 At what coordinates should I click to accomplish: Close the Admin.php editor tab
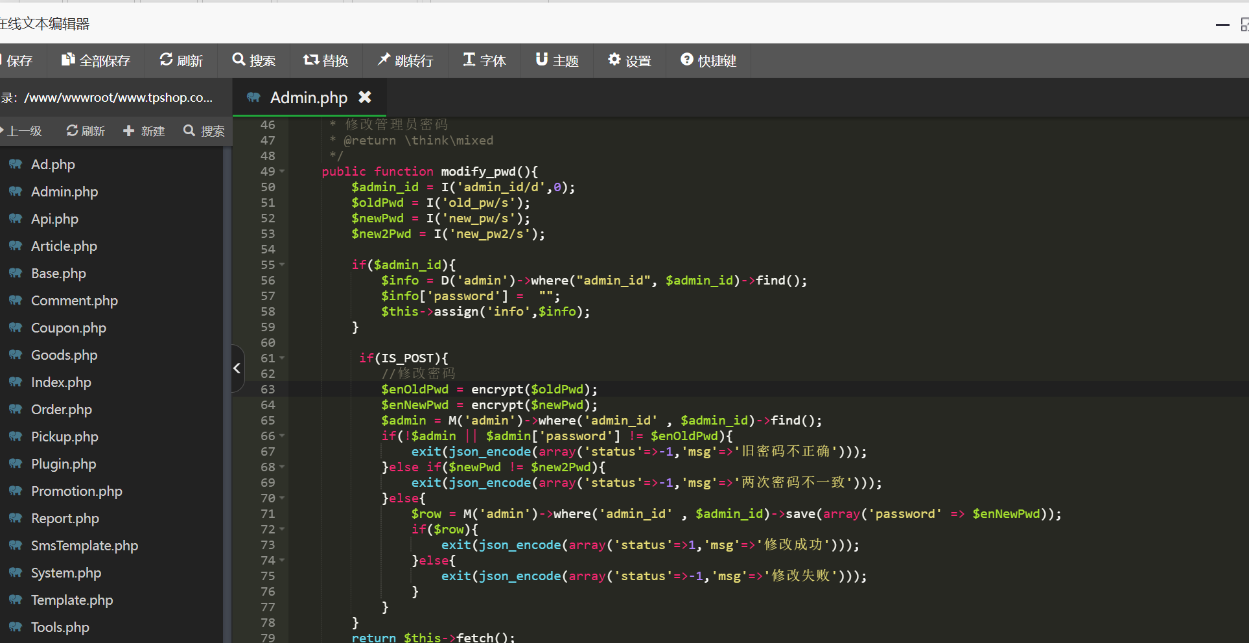(365, 97)
